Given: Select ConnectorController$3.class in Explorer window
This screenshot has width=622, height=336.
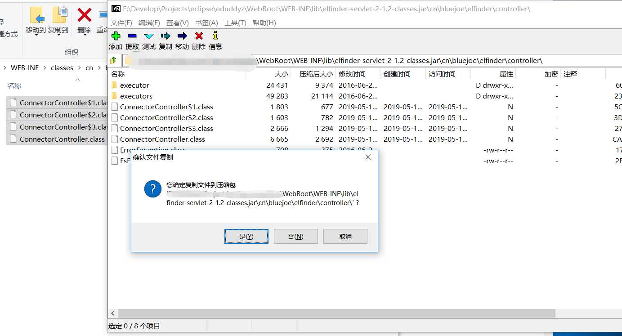Looking at the screenshot, I should coord(57,127).
